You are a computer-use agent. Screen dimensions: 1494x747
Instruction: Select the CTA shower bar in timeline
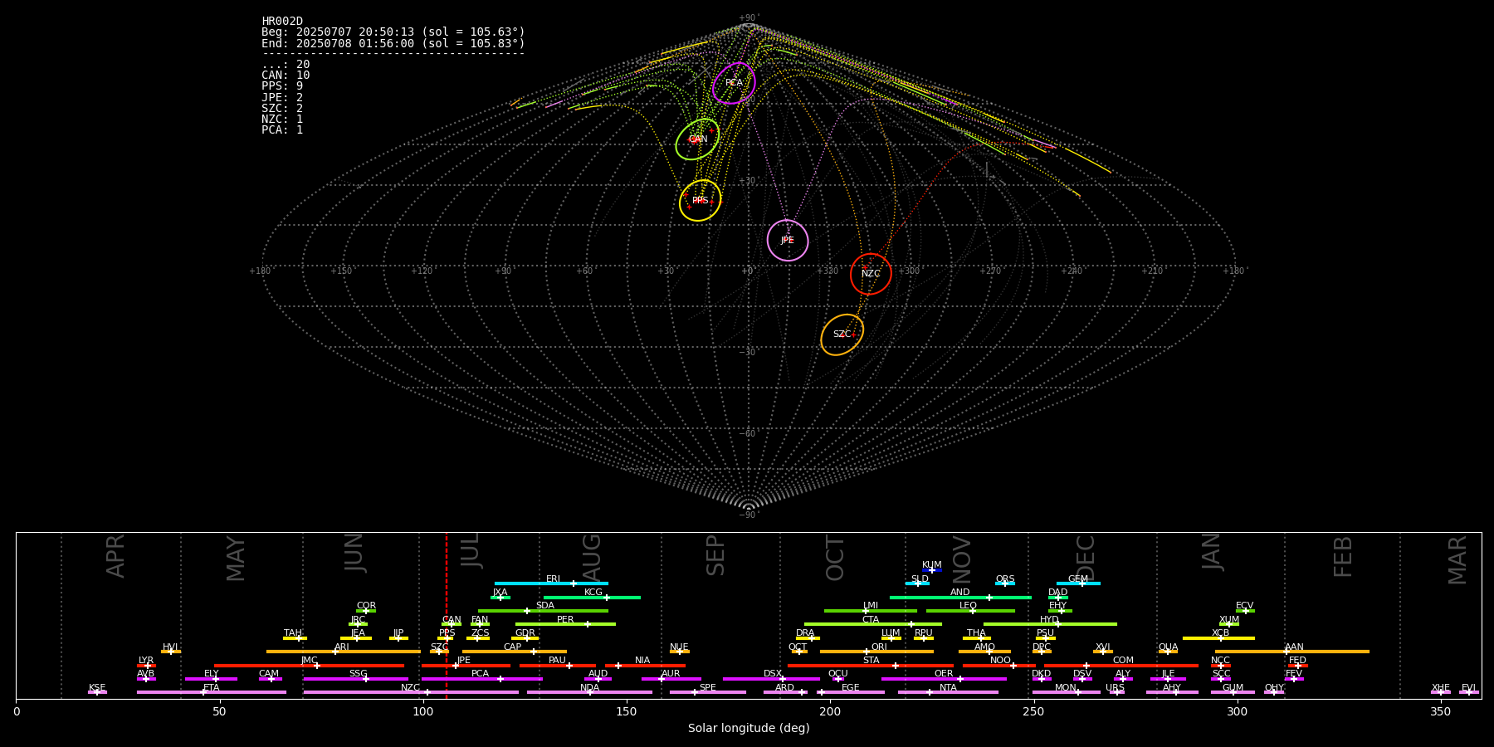pos(873,624)
